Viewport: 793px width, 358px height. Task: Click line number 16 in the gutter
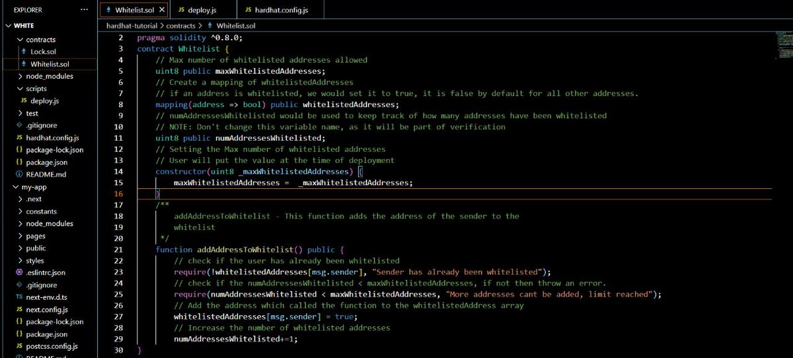pyautogui.click(x=119, y=194)
